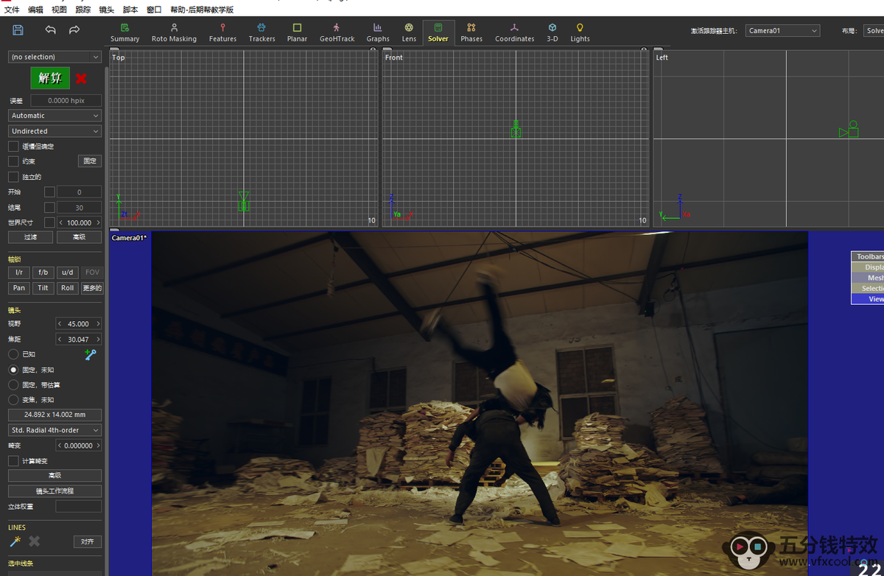
Task: Expand the Std. Radial 4th-order dropdown
Action: coord(55,430)
